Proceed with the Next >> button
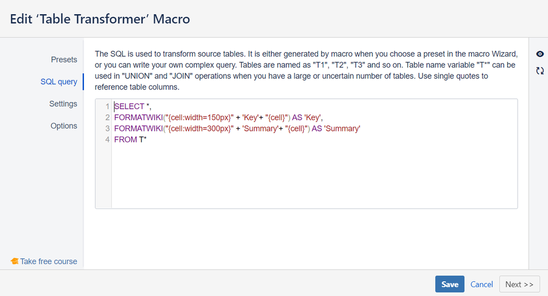The image size is (548, 296). [519, 284]
